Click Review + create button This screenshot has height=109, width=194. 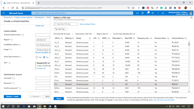point(12,96)
